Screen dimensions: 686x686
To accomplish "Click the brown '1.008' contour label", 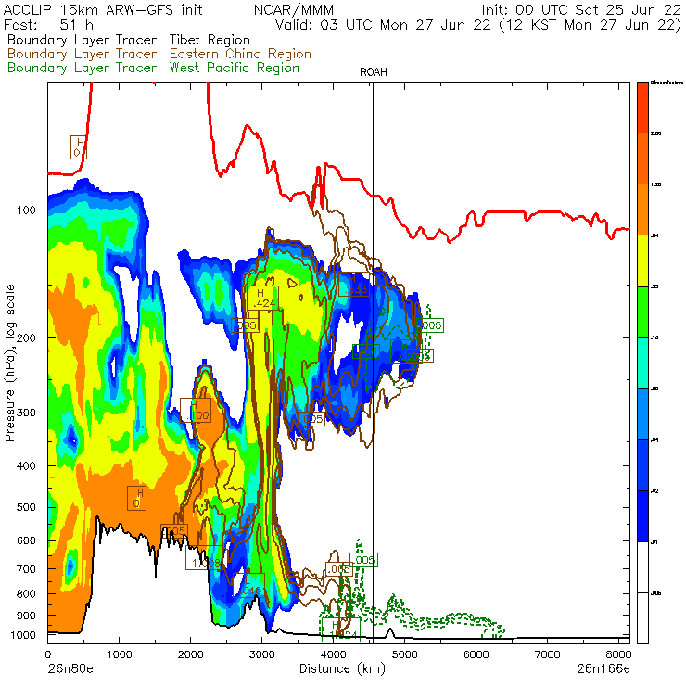I will [203, 558].
